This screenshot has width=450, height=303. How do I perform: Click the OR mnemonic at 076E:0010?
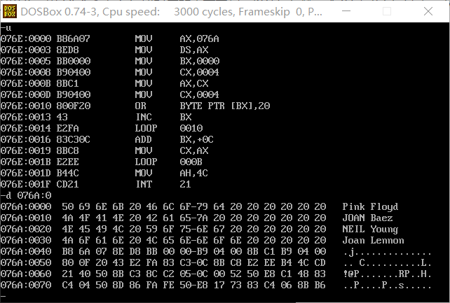pyautogui.click(x=141, y=106)
